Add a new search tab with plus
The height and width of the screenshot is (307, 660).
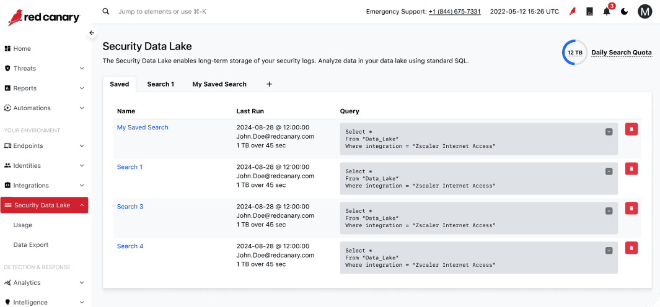pyautogui.click(x=270, y=84)
